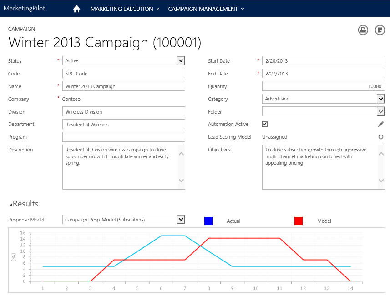The height and width of the screenshot is (296, 390).
Task: Open the Campaign Management menu
Action: pyautogui.click(x=206, y=9)
